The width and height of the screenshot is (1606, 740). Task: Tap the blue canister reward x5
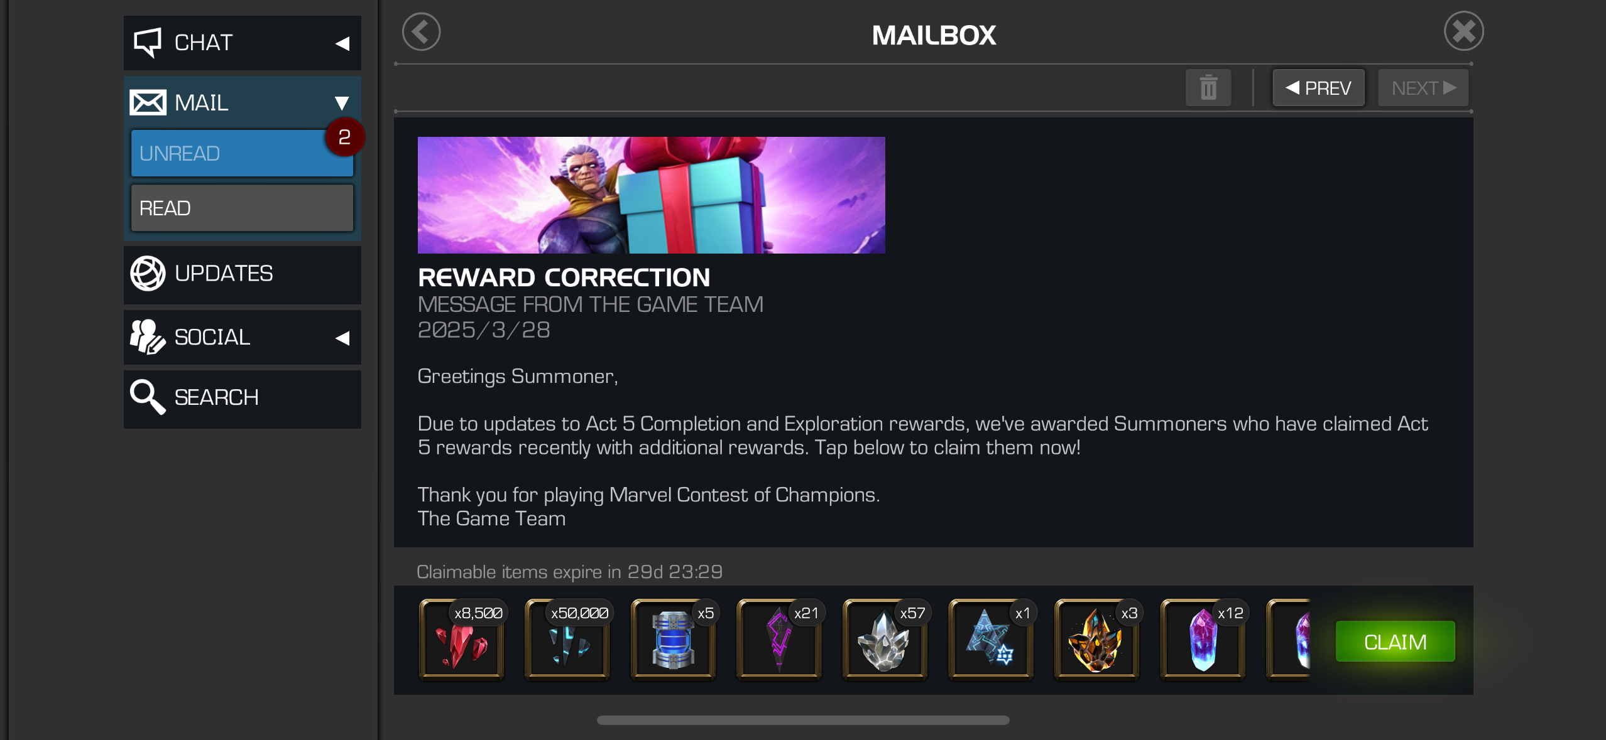click(x=674, y=640)
